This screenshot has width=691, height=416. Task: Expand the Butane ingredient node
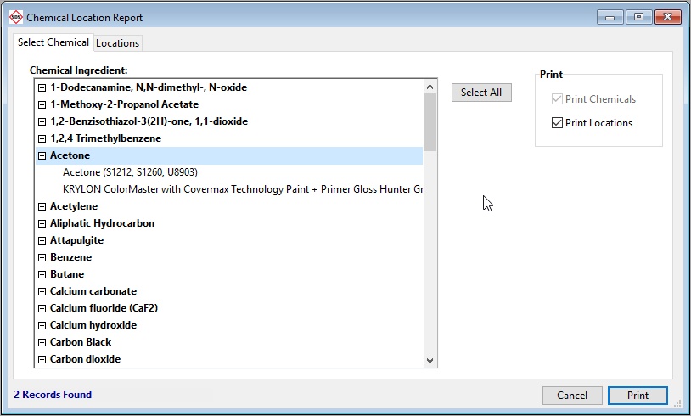point(42,274)
